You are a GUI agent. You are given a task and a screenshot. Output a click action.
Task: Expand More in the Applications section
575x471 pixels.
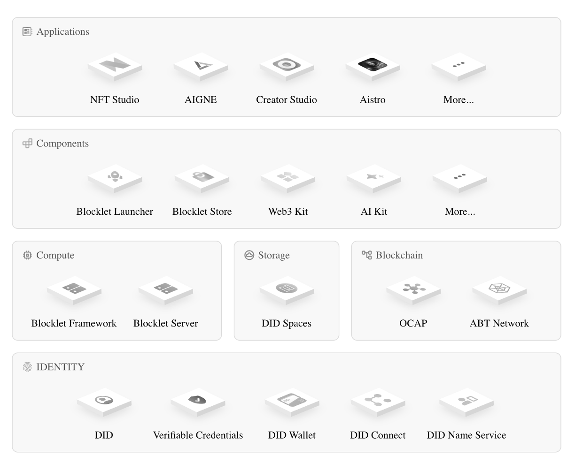click(x=458, y=99)
